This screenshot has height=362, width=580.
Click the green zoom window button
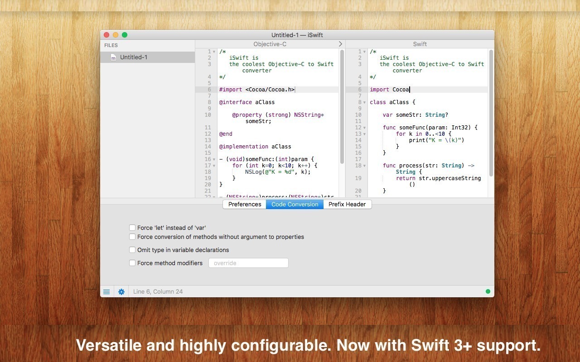click(125, 35)
